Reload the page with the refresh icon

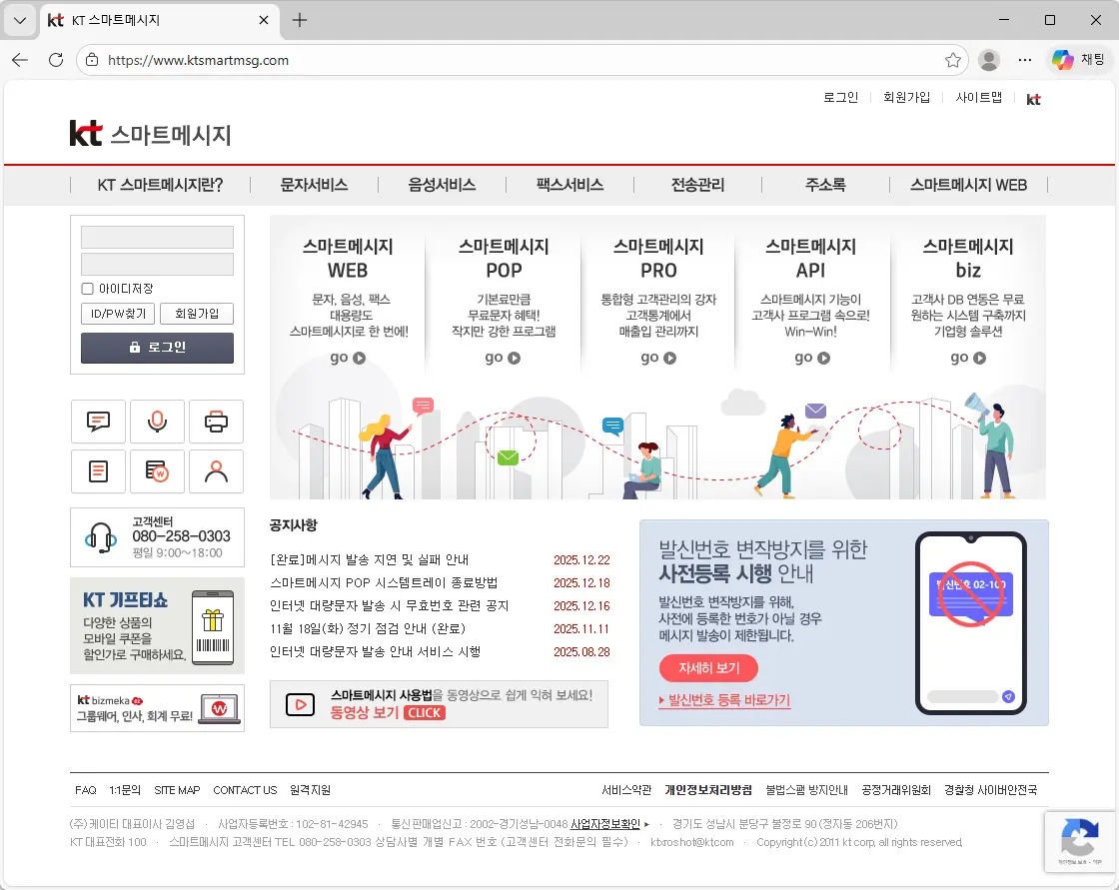tap(55, 60)
